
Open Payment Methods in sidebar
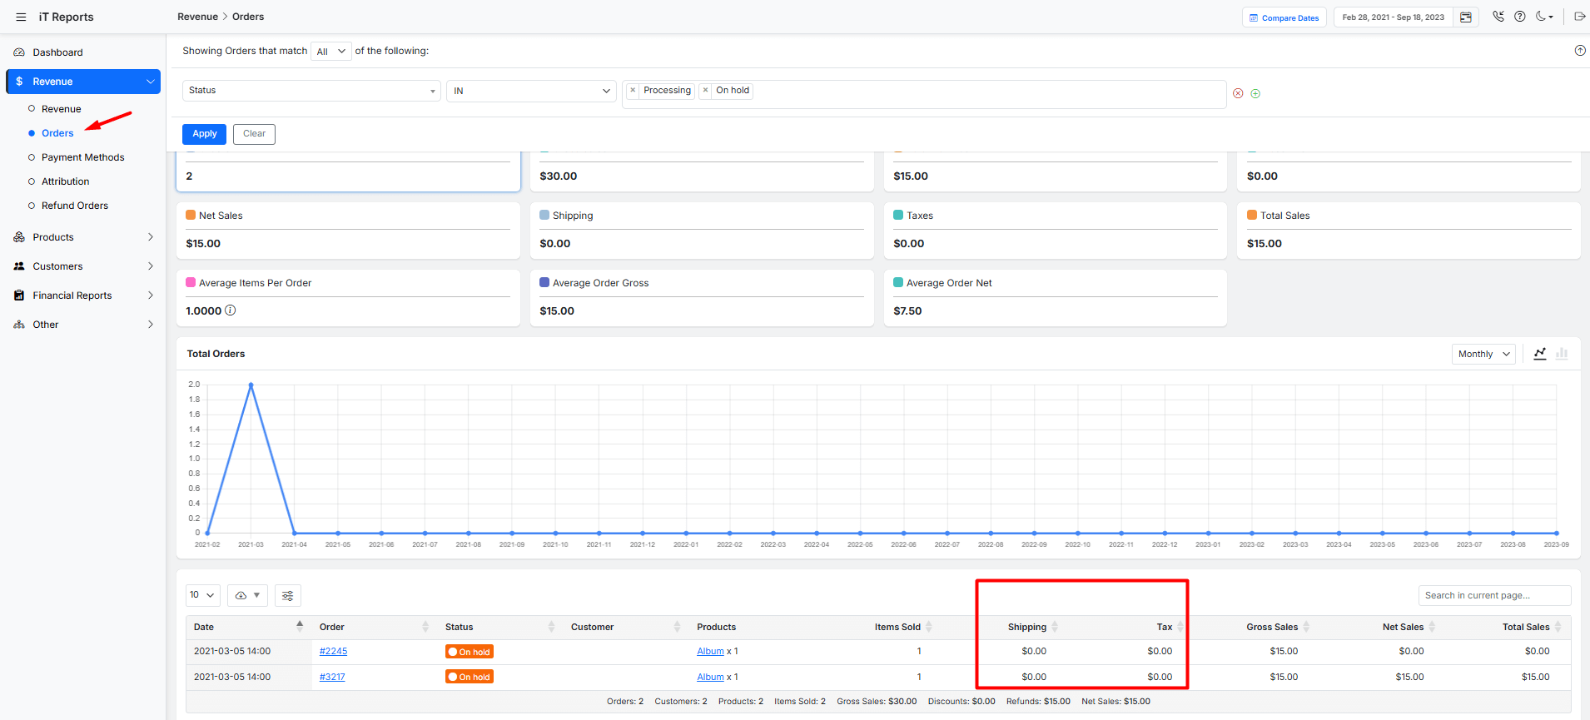pos(82,157)
